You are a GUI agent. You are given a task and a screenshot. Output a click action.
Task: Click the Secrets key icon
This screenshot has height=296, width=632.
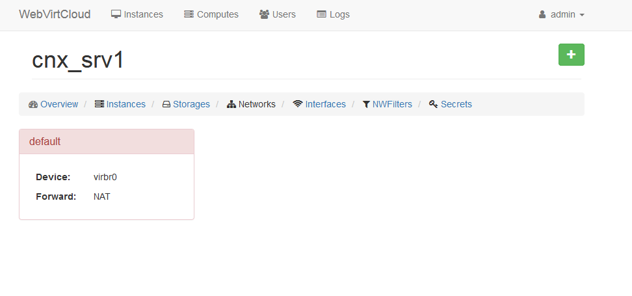tap(434, 104)
